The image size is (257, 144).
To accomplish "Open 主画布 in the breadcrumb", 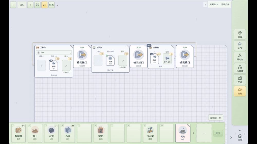I will (x=213, y=4).
